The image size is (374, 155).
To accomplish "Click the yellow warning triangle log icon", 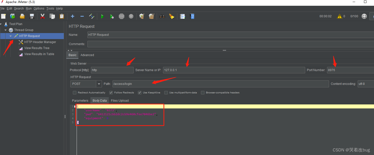I will [340, 16].
